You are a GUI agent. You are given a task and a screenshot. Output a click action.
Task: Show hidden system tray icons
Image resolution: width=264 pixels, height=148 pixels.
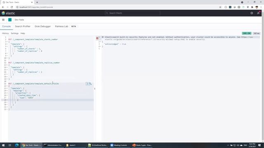click(228, 145)
